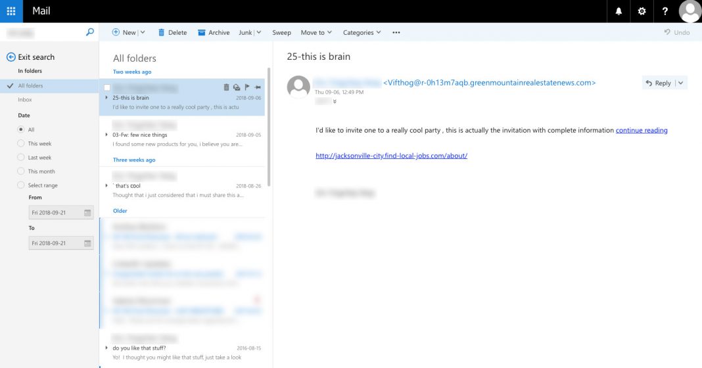702x368 pixels.
Task: Click the sender email address Vifthog@...
Action: [489, 82]
